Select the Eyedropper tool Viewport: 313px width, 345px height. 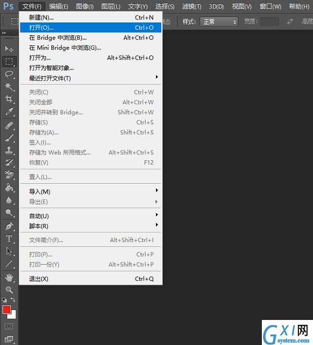9,111
